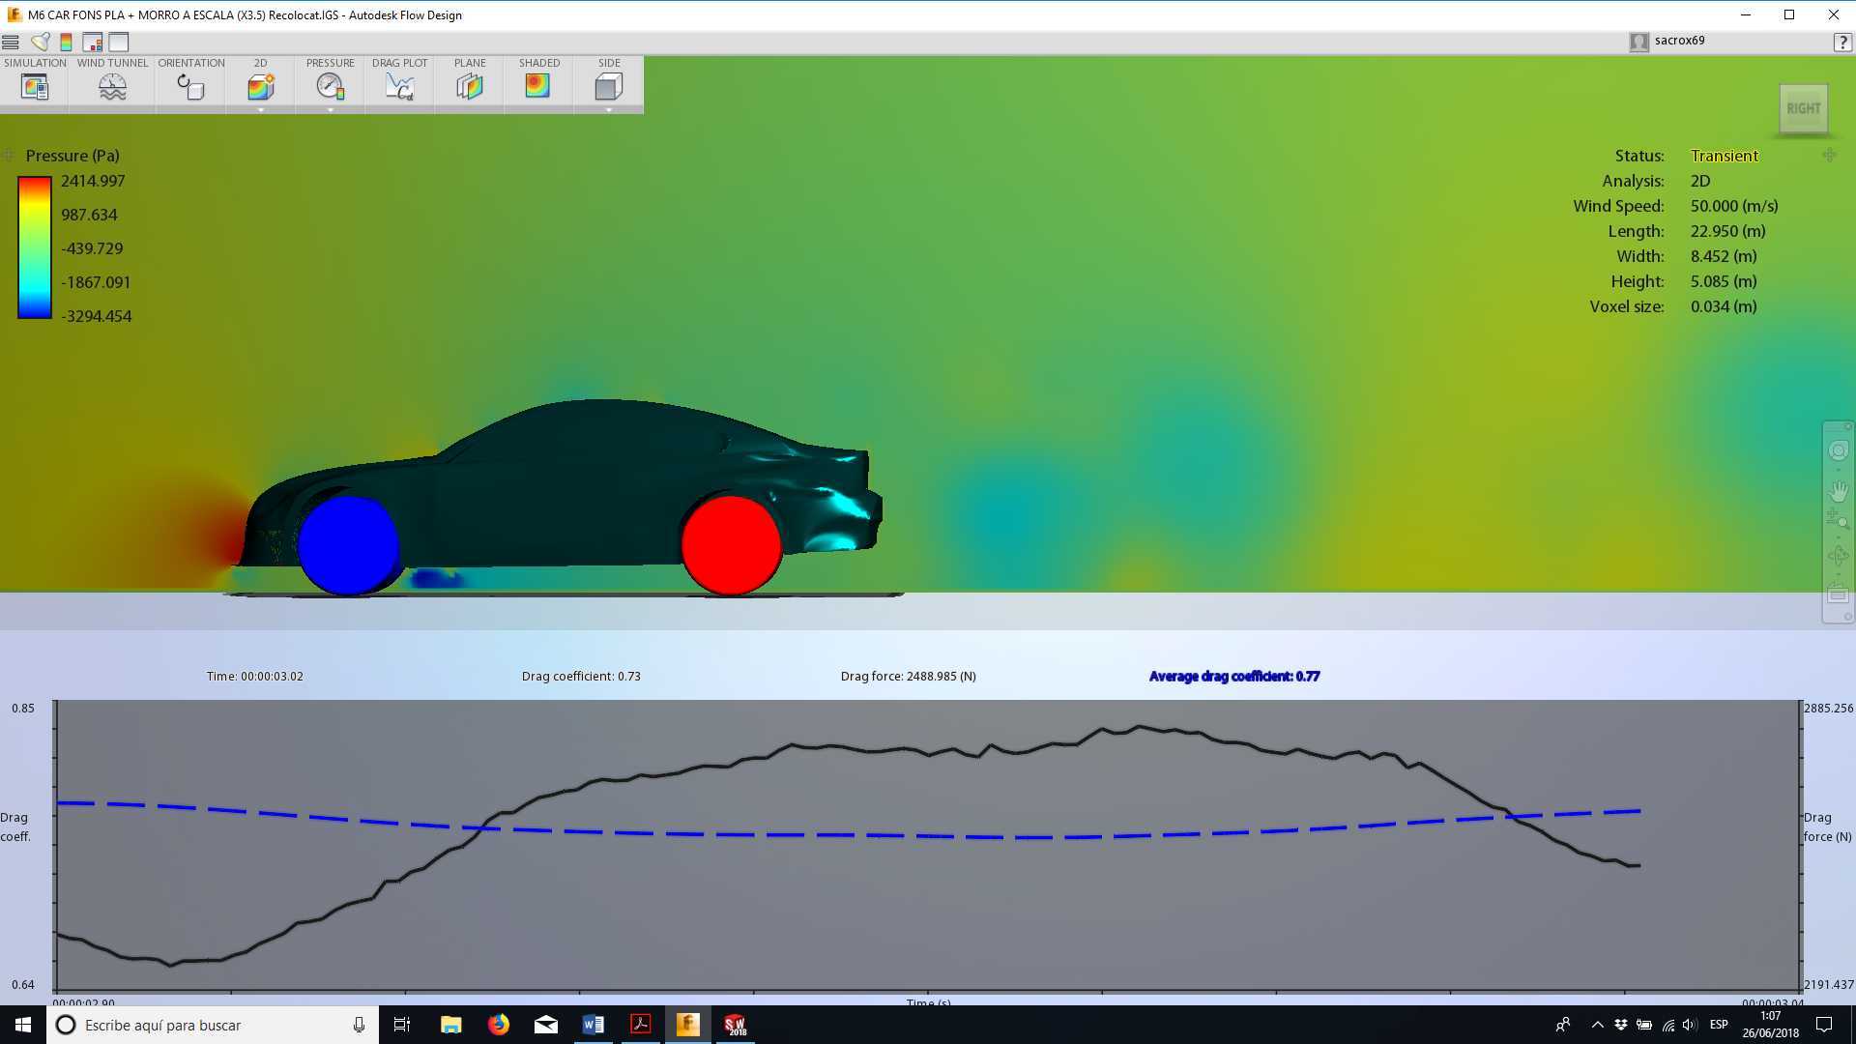Screen dimensions: 1856x1044
Task: Open the navigation bar options at its bottom
Action: click(1847, 617)
